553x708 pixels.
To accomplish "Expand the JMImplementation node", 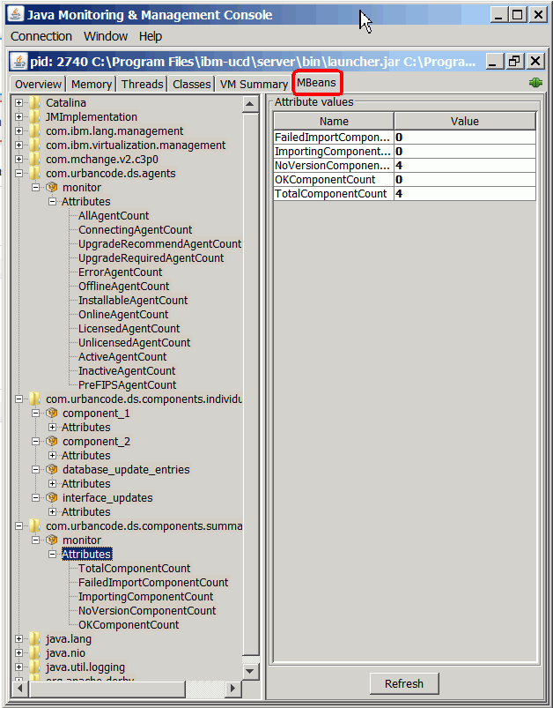I will [19, 117].
